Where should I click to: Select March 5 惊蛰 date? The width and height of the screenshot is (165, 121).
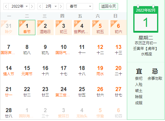100,113
